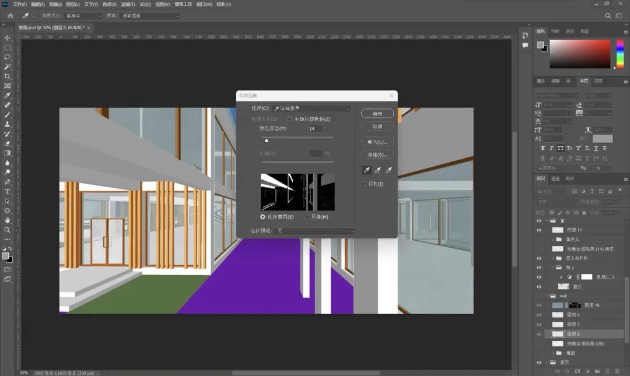Toggle the 本地化颜色簇(Z) checkbox
The width and height of the screenshot is (630, 376).
[289, 120]
